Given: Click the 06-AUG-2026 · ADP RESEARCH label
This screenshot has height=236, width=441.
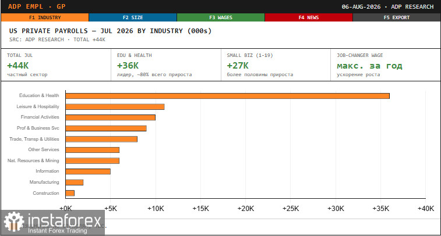Looking at the screenshot, I should click(x=387, y=7).
